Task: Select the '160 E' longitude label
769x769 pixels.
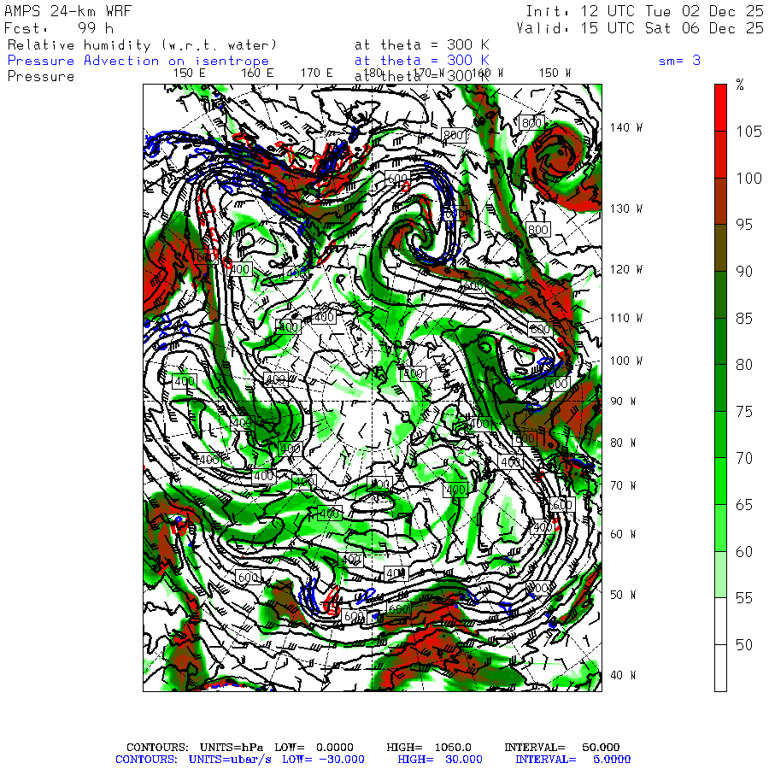Action: click(x=257, y=73)
